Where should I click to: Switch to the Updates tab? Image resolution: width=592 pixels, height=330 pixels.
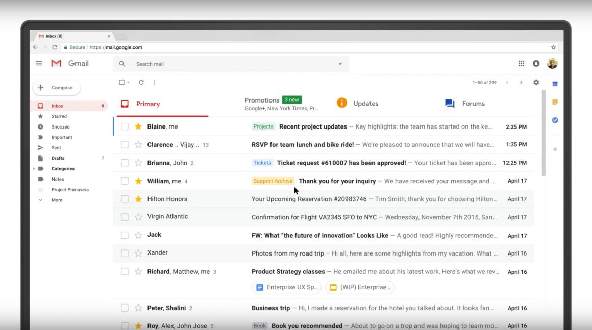point(365,104)
